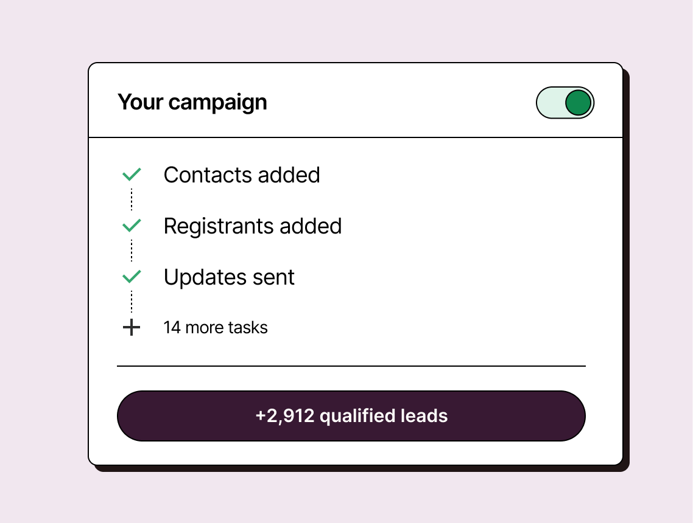Click the divider line above the qualified leads button

click(x=351, y=366)
